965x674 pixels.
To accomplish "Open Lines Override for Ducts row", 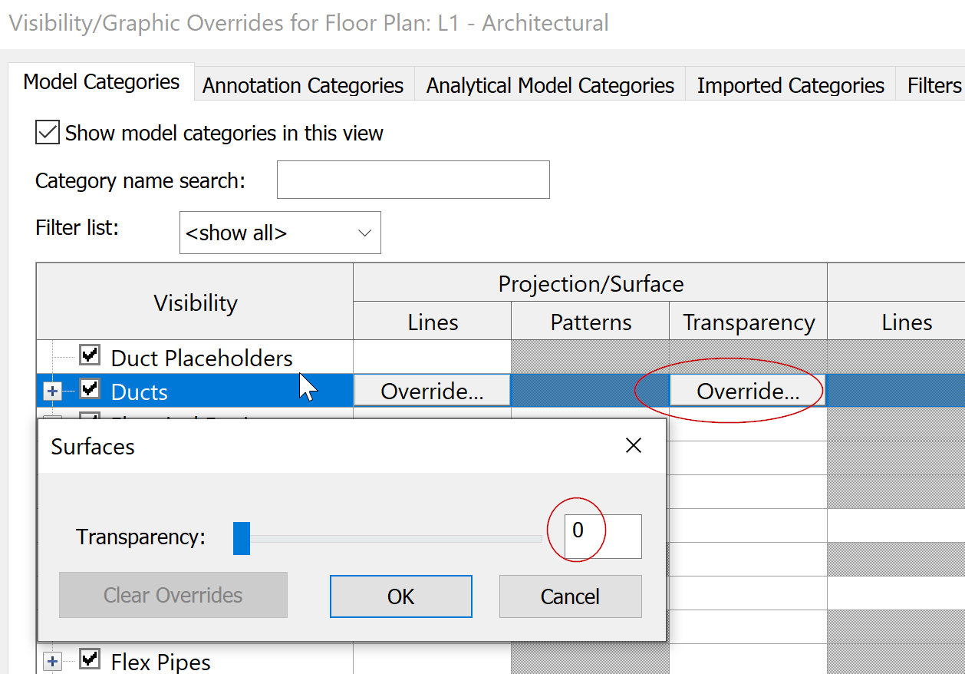I will click(x=431, y=390).
